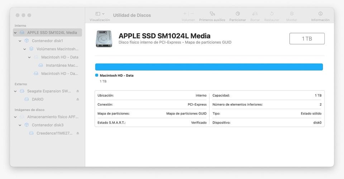Select Contenedor disk1 in sidebar
This screenshot has width=344, height=179.
[x=47, y=41]
